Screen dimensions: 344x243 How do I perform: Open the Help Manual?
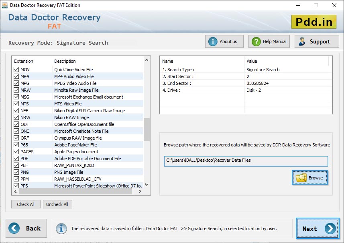269,41
